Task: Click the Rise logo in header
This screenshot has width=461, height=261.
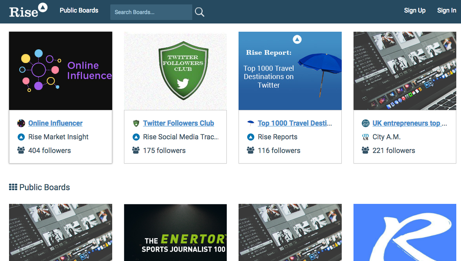Action: tap(28, 11)
